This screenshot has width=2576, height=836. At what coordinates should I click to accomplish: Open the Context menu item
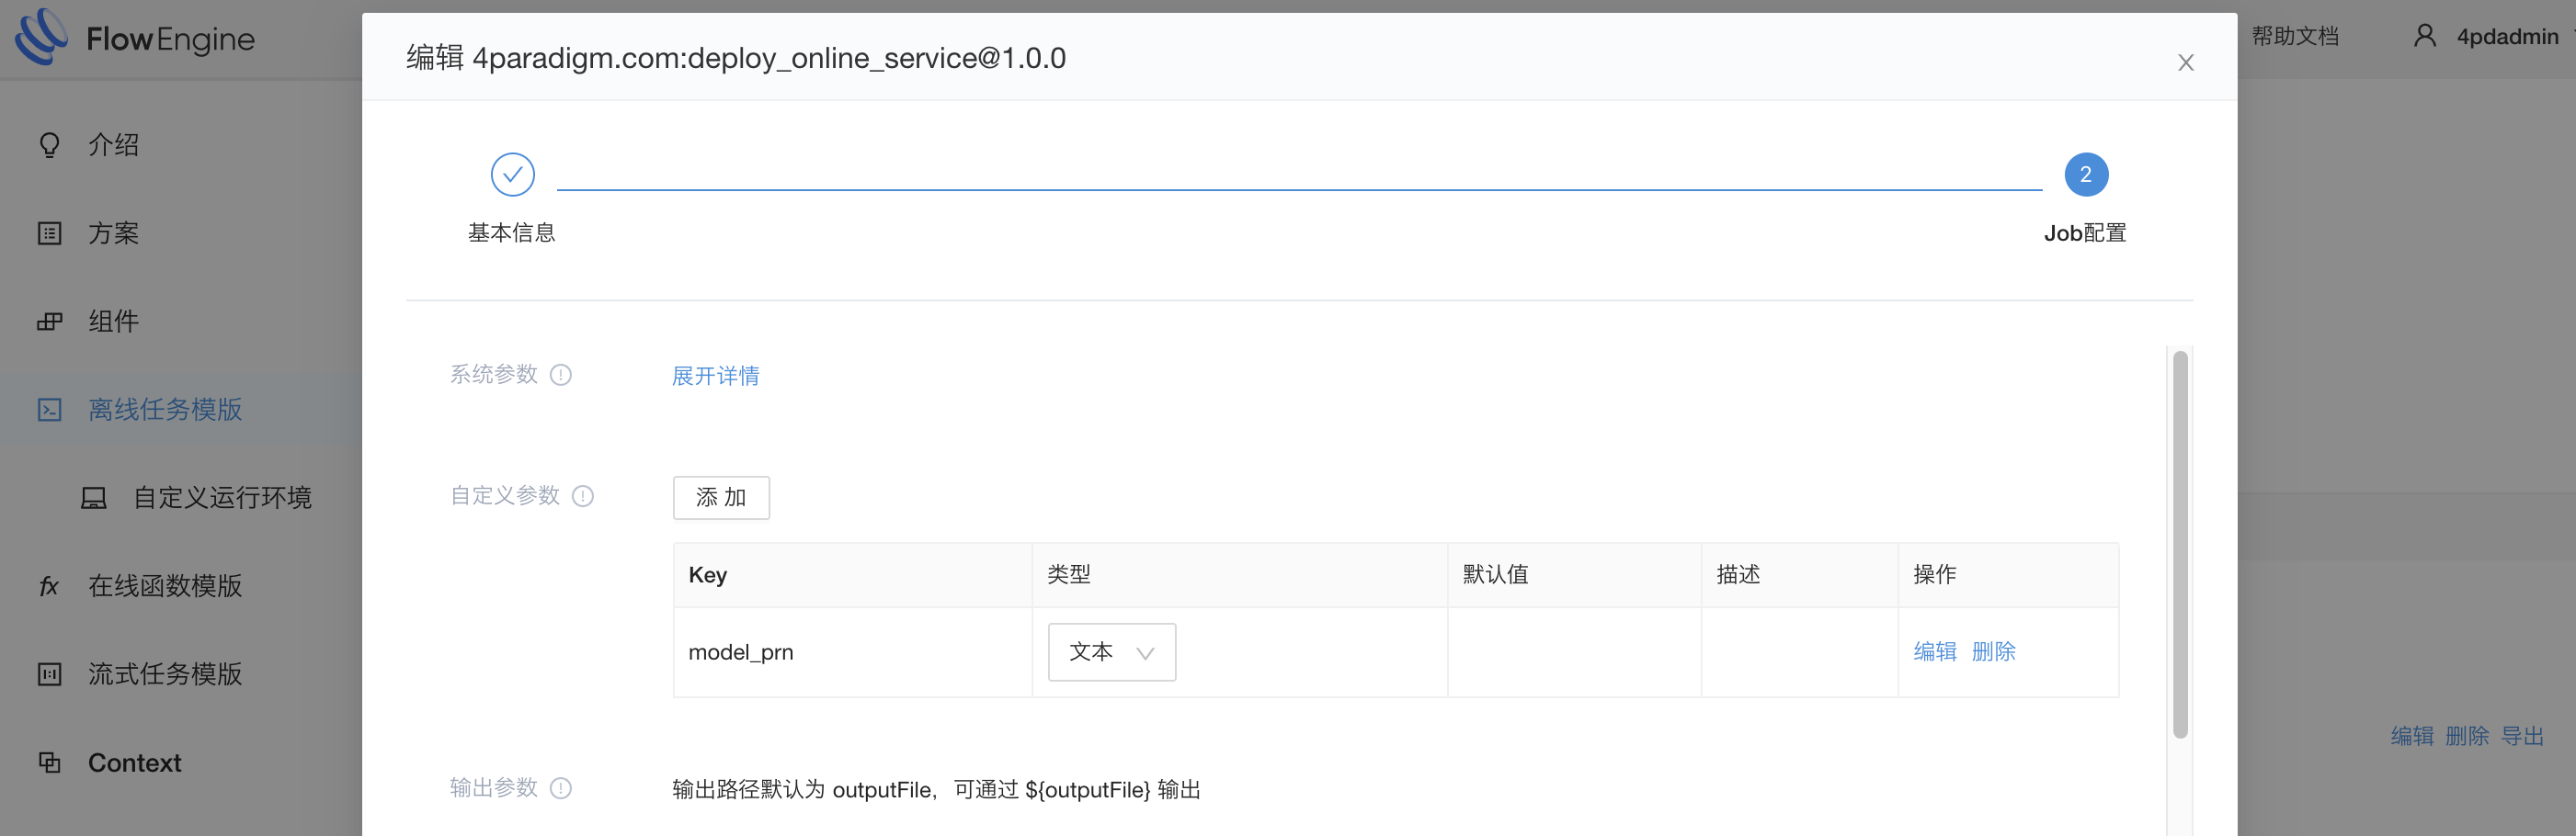(x=135, y=763)
